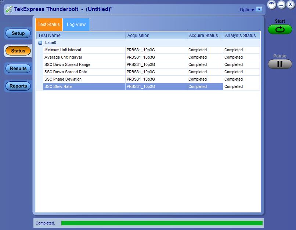Minimize the TekExpress window

coord(281,5)
